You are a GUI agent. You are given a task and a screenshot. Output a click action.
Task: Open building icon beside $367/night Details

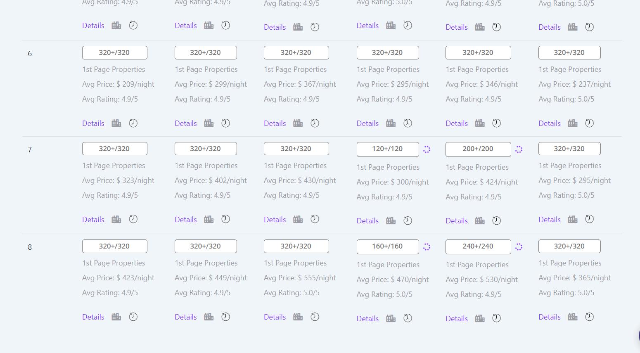(298, 123)
